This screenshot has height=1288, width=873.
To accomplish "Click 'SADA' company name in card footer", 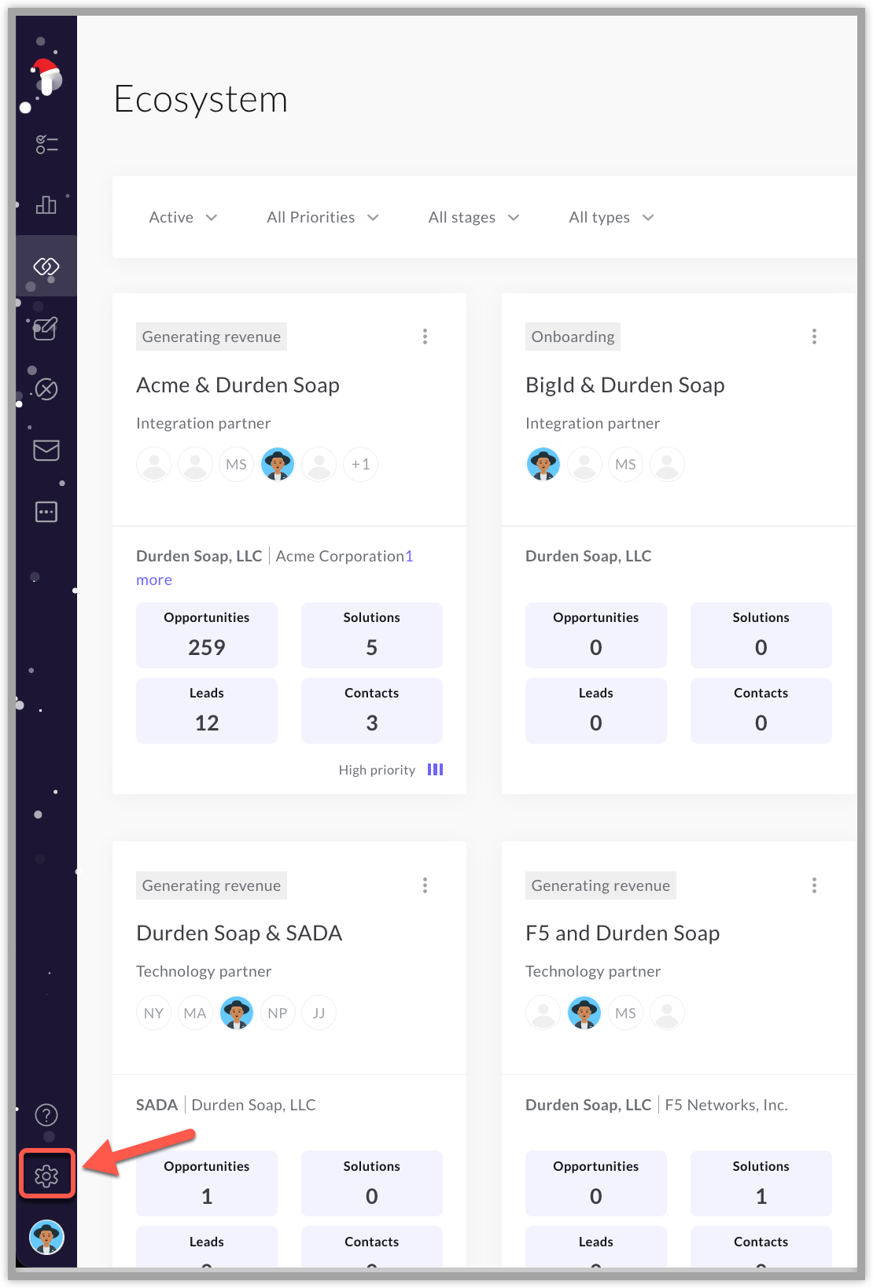I will 157,1105.
